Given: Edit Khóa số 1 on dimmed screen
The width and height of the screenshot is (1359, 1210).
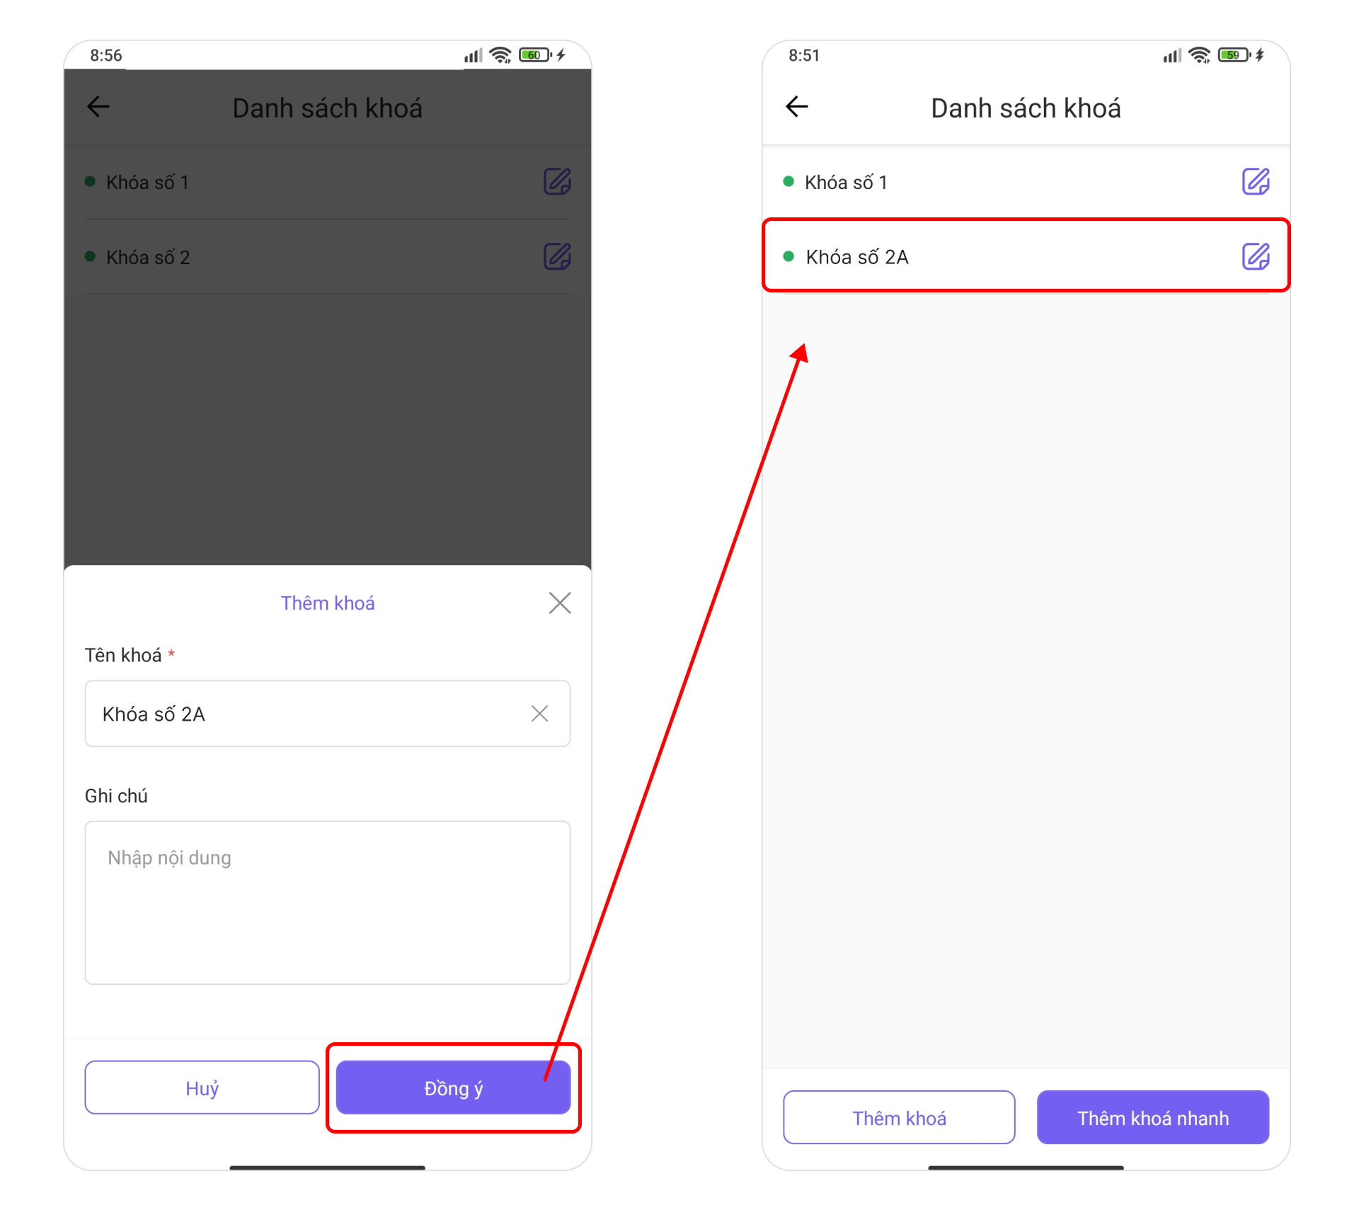Looking at the screenshot, I should click(557, 181).
